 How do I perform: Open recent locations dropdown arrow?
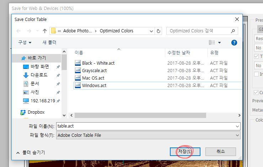pos(37,31)
